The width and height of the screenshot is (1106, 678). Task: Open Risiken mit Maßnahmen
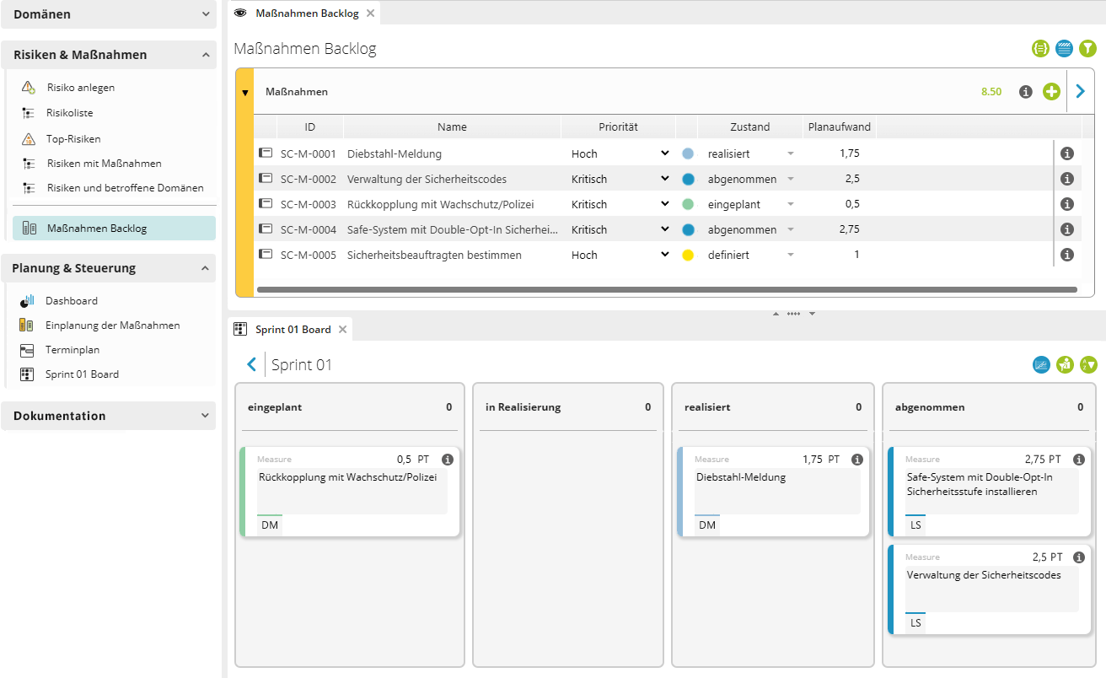point(104,164)
